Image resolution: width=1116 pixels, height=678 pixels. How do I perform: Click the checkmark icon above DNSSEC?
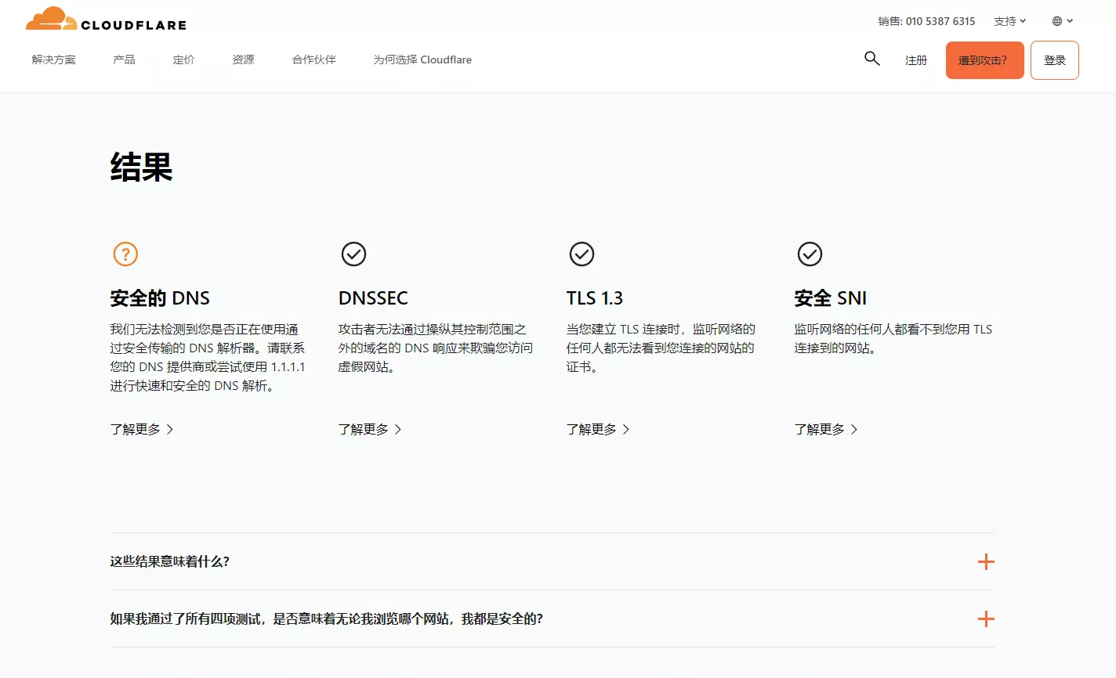click(353, 254)
